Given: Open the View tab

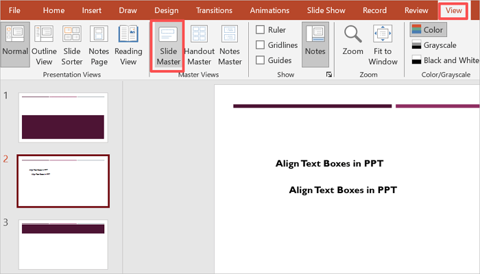Looking at the screenshot, I should click(x=453, y=10).
